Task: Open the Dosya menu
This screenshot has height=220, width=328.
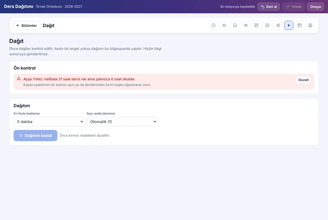Action: point(315,7)
